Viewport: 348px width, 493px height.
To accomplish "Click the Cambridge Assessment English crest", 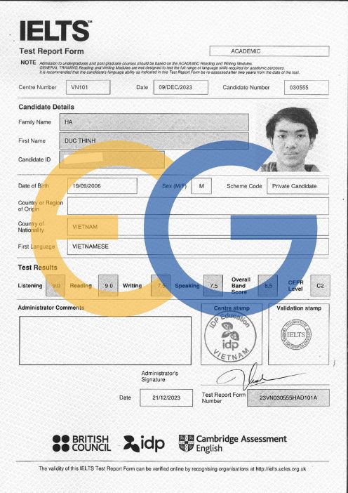I will [x=186, y=443].
